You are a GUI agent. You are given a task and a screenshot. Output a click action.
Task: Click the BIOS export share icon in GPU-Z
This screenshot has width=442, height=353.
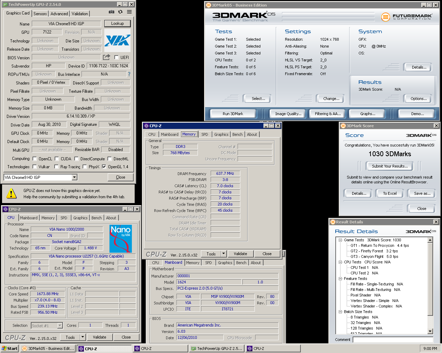(x=107, y=57)
